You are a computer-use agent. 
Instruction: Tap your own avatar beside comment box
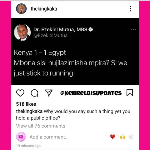(21, 137)
